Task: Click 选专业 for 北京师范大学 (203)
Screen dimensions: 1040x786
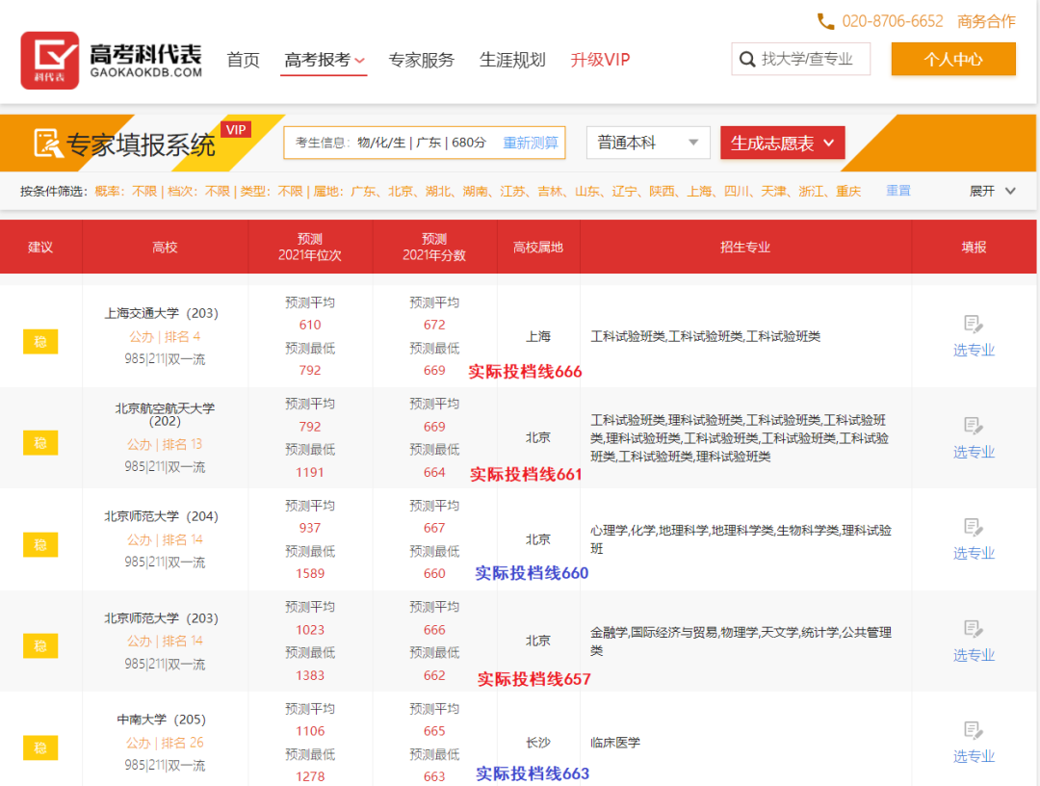Action: 974,655
